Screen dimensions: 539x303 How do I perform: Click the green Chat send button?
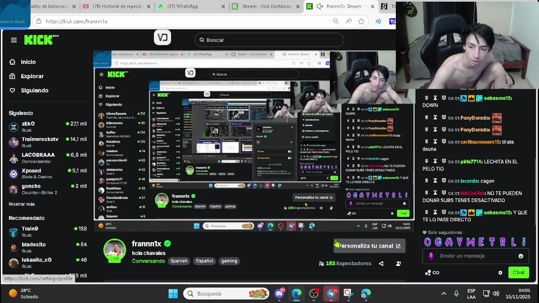(519, 273)
